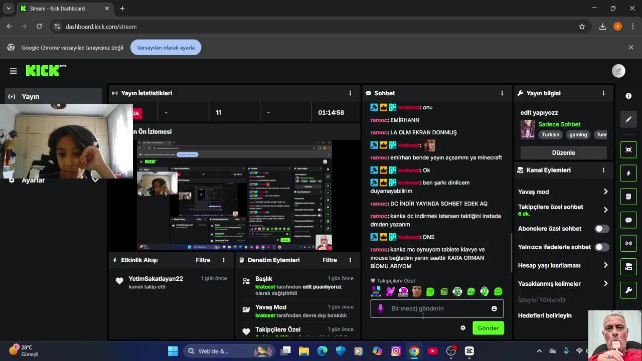Insert the first follower emote
642x361 pixels.
(376, 291)
